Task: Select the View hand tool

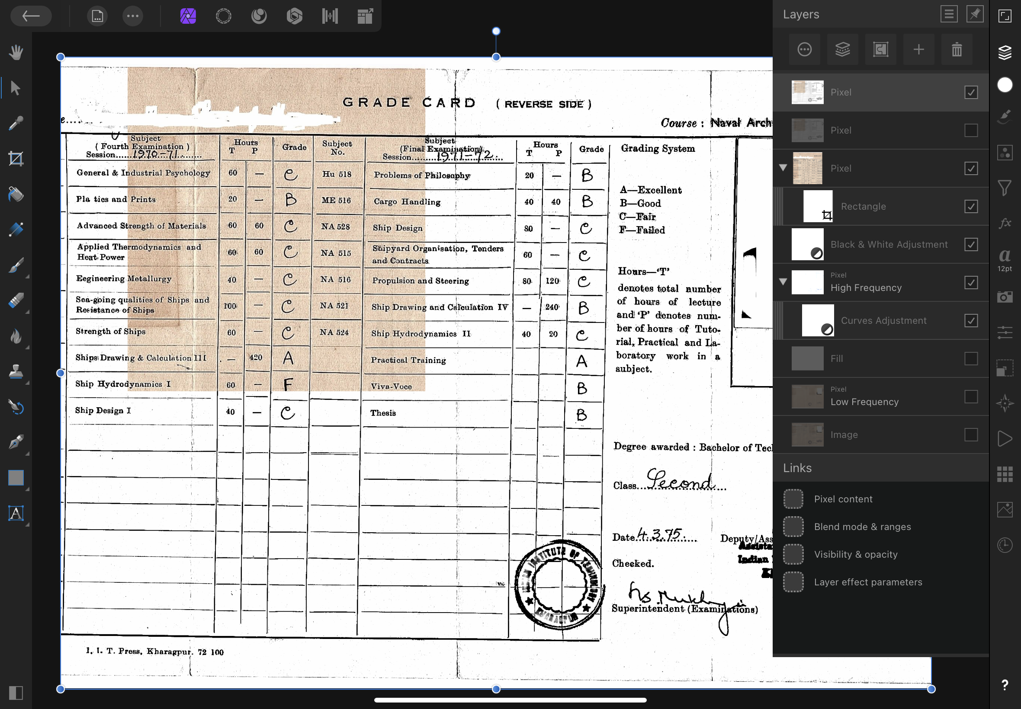Action: click(16, 52)
